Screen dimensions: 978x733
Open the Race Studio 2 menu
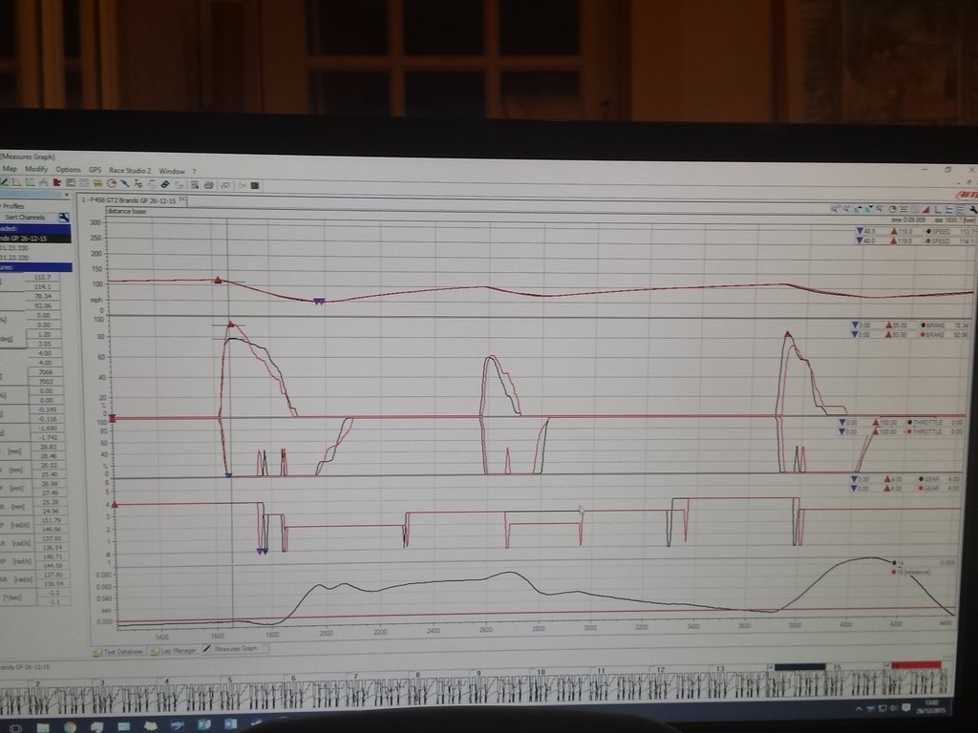tap(130, 170)
